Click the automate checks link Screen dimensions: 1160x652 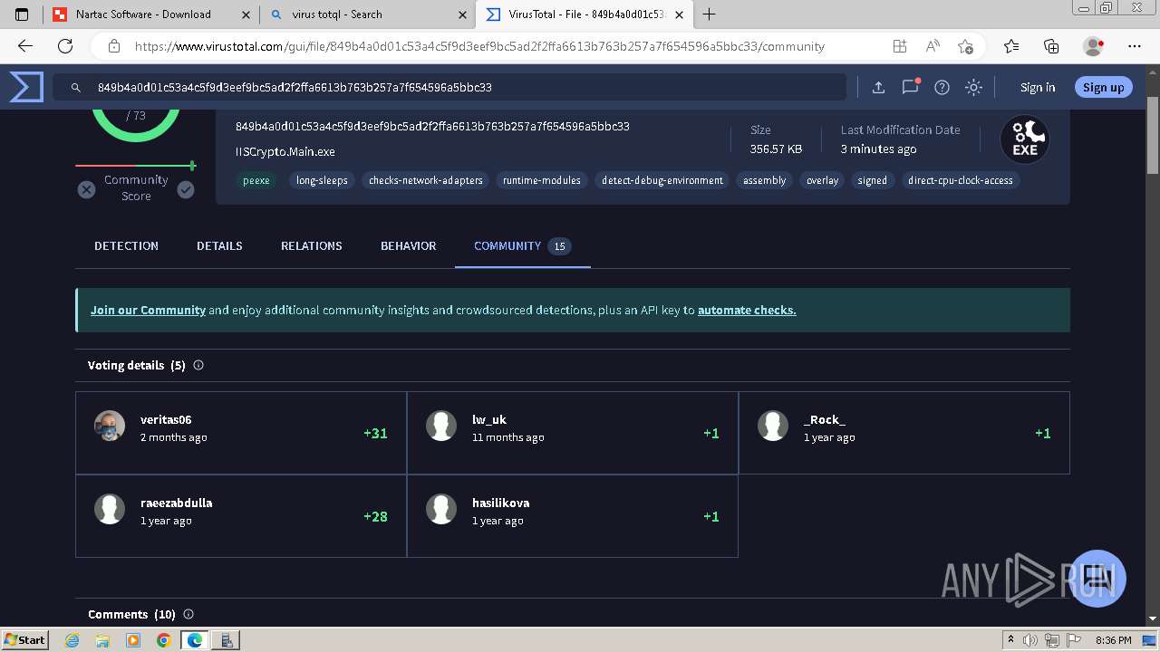tap(747, 310)
